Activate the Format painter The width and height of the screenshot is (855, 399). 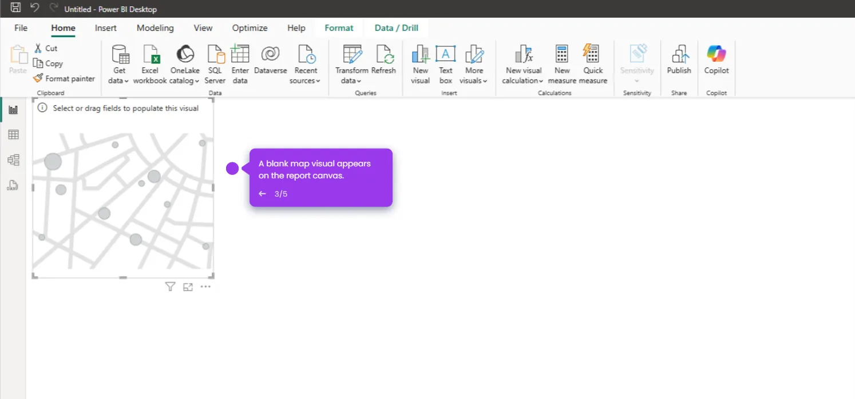tap(64, 79)
